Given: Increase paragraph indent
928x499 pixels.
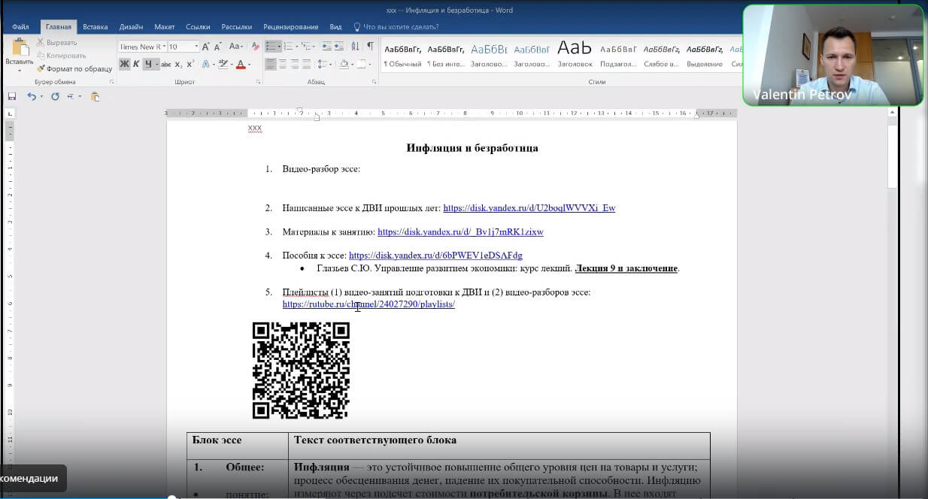Looking at the screenshot, I should (x=338, y=47).
